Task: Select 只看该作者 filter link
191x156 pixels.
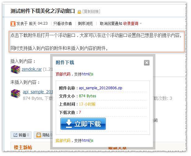Action: tap(63, 23)
